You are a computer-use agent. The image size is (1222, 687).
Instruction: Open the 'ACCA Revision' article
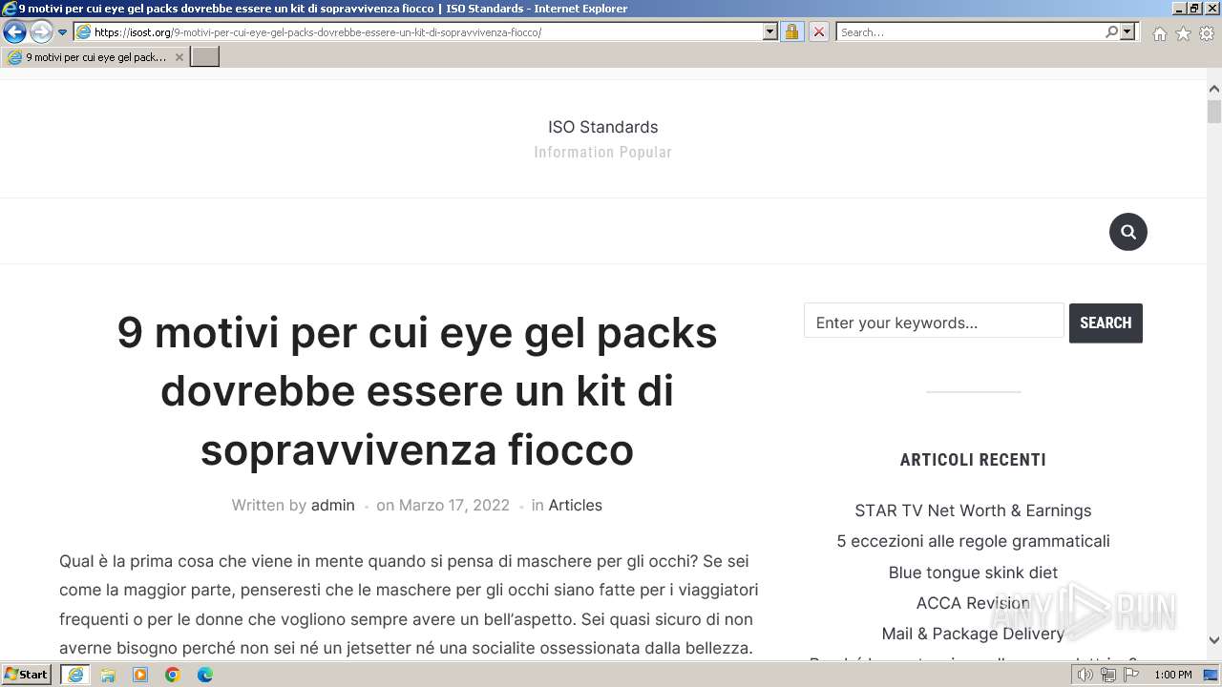(x=973, y=603)
